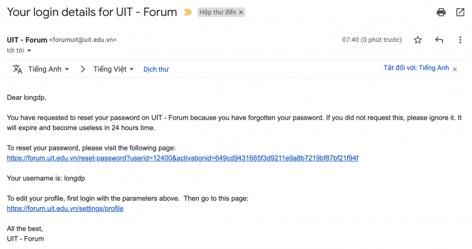This screenshot has height=249, width=472.
Task: Click the 07:40 message timestamp
Action: point(351,40)
